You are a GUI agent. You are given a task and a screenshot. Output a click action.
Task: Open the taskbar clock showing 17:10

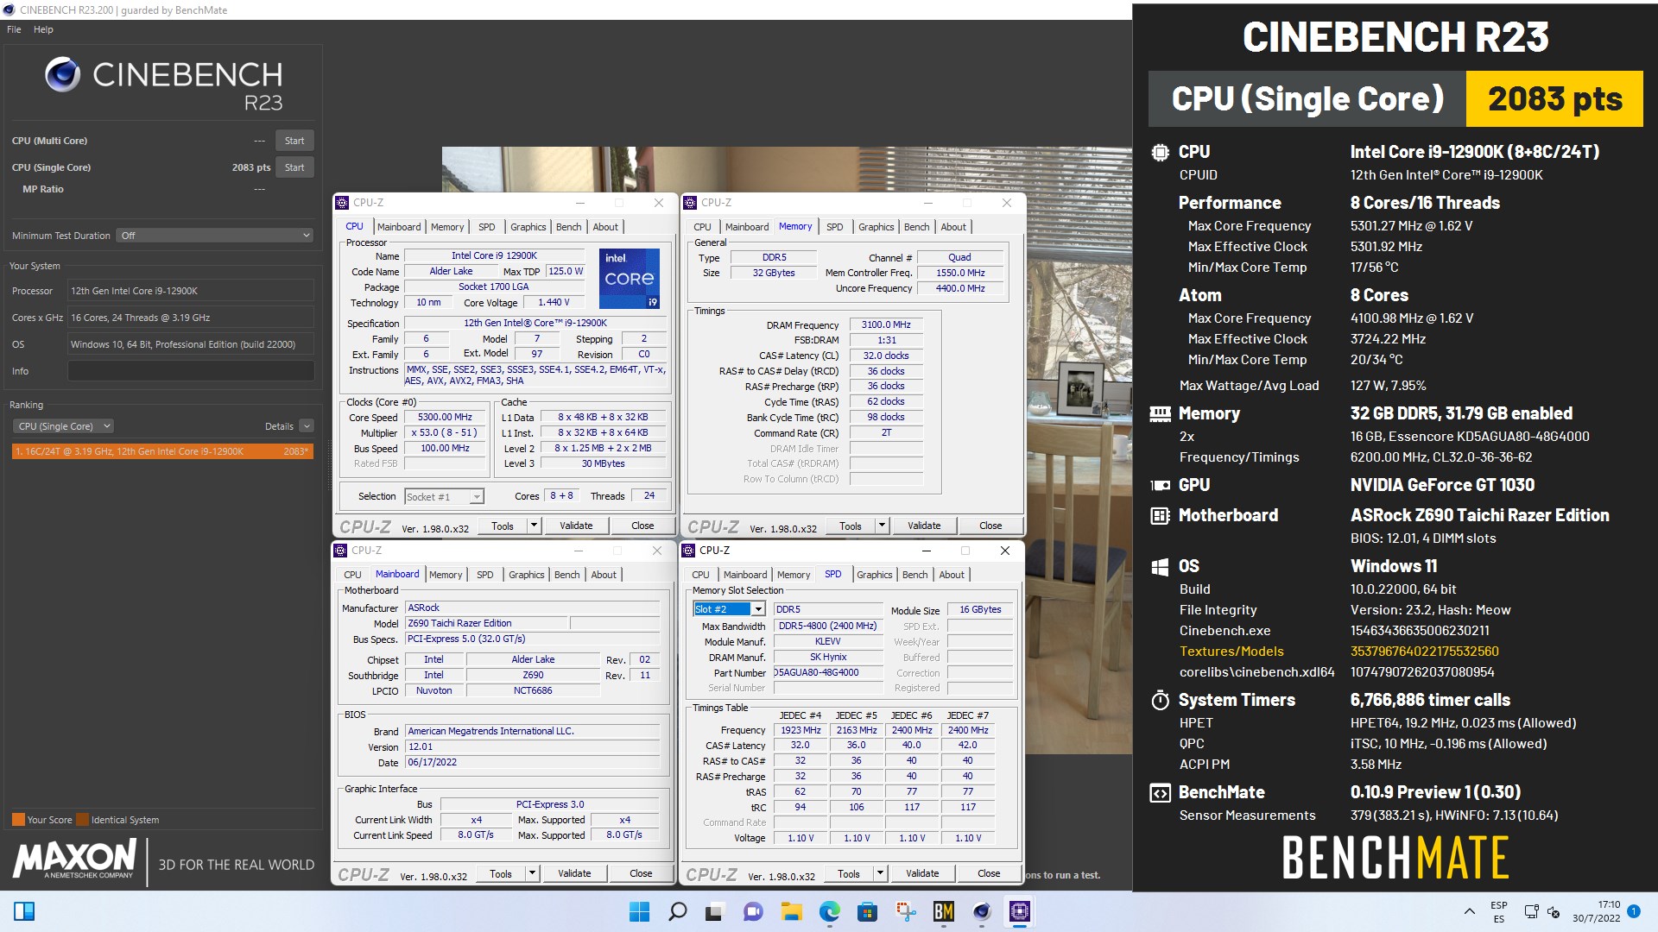1597,911
